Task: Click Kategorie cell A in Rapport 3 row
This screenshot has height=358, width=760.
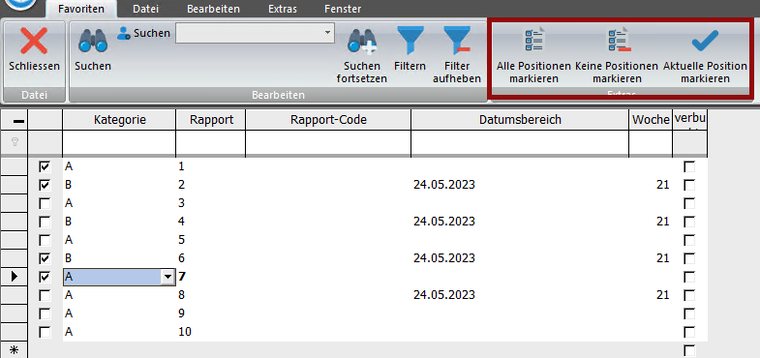Action: (119, 203)
